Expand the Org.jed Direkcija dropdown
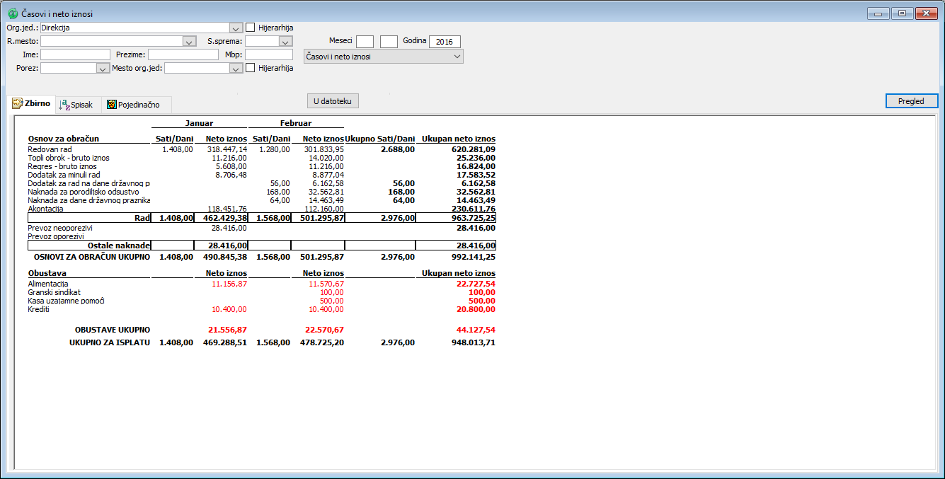945x479 pixels. [236, 28]
